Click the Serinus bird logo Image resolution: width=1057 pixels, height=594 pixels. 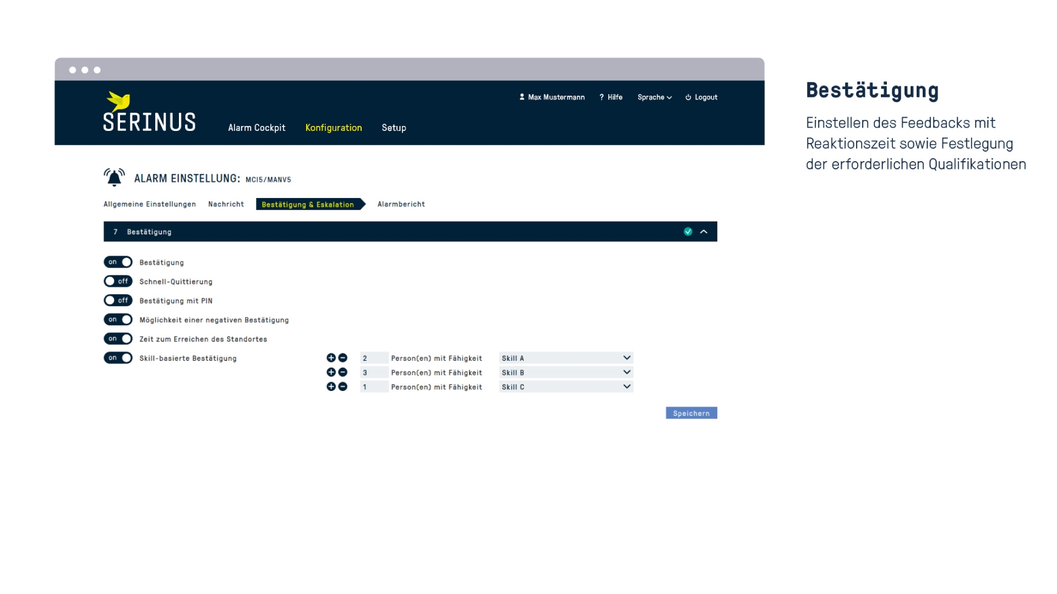[118, 101]
